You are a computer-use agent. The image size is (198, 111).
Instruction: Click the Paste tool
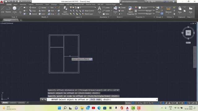180,10
